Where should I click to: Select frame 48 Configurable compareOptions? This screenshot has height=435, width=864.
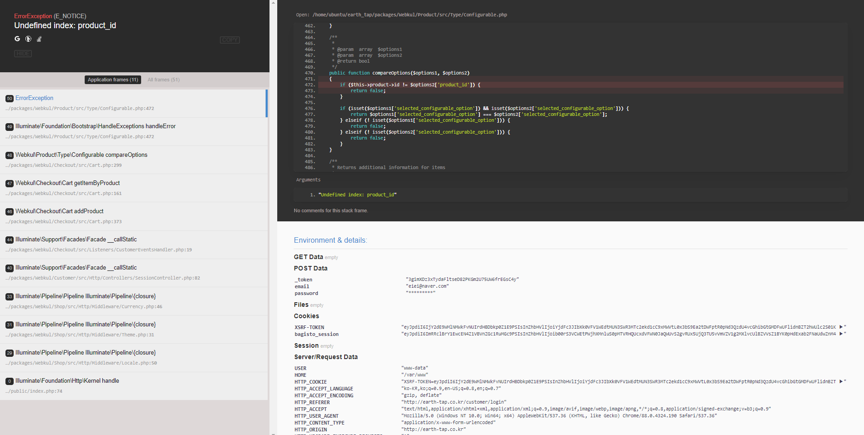point(133,160)
